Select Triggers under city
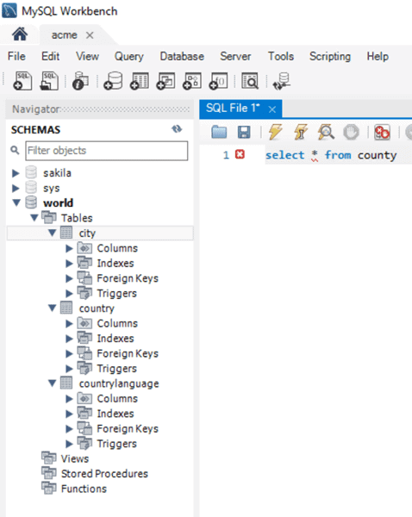Image resolution: width=412 pixels, height=517 pixels. tap(116, 294)
